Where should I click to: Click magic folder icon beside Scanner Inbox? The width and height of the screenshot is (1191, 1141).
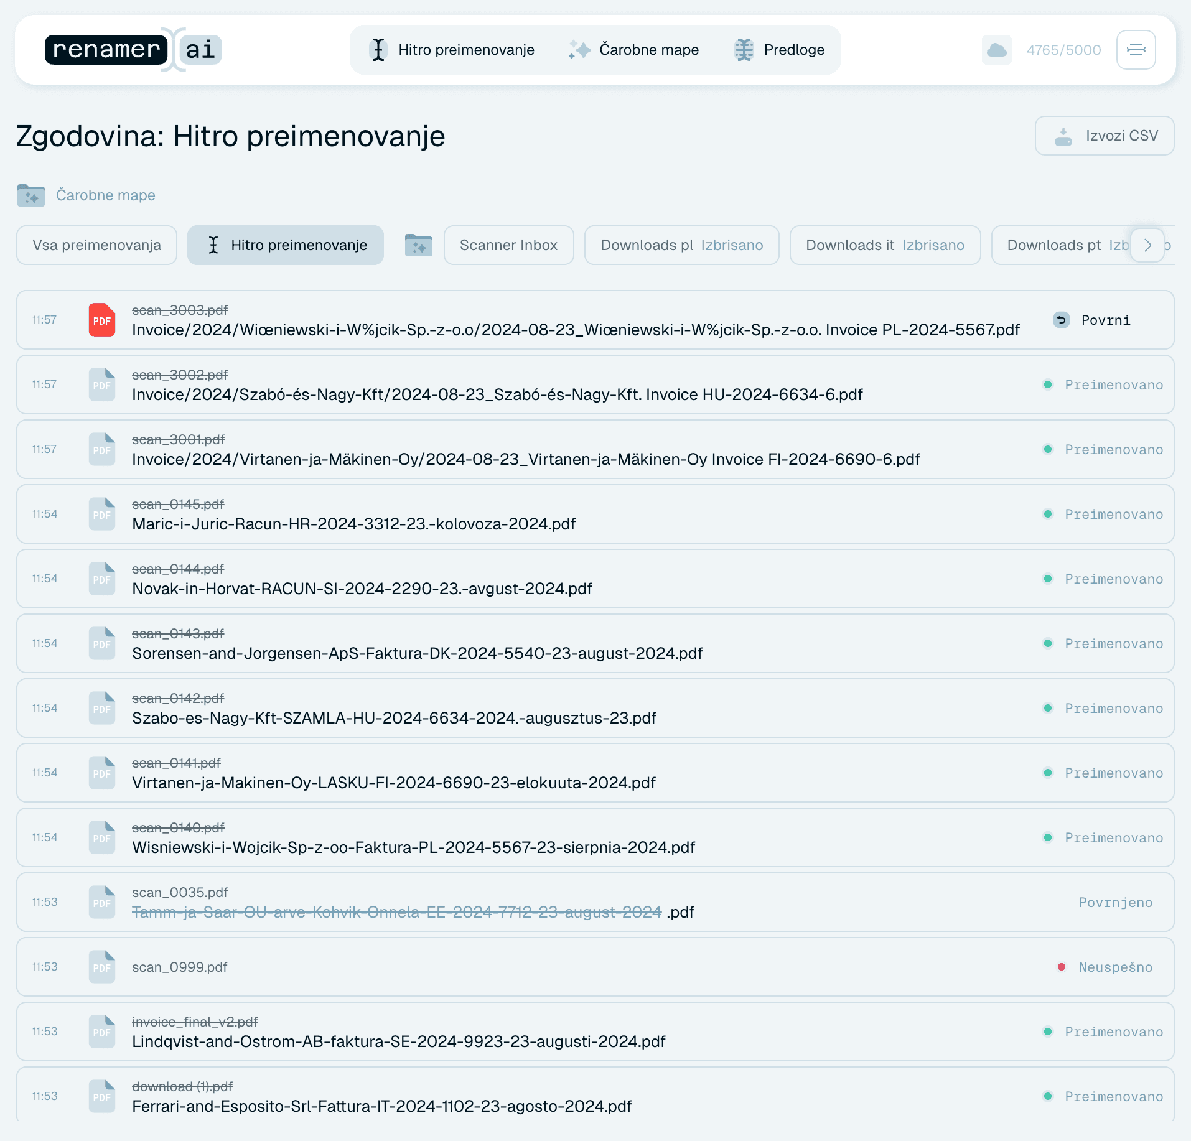tap(419, 245)
